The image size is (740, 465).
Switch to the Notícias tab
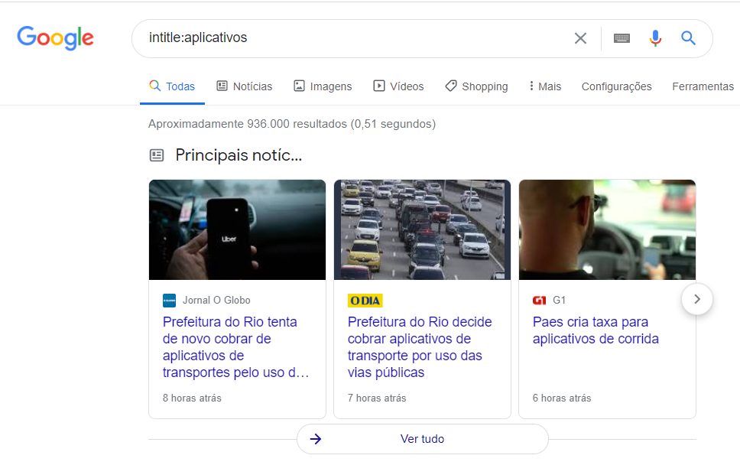[245, 86]
